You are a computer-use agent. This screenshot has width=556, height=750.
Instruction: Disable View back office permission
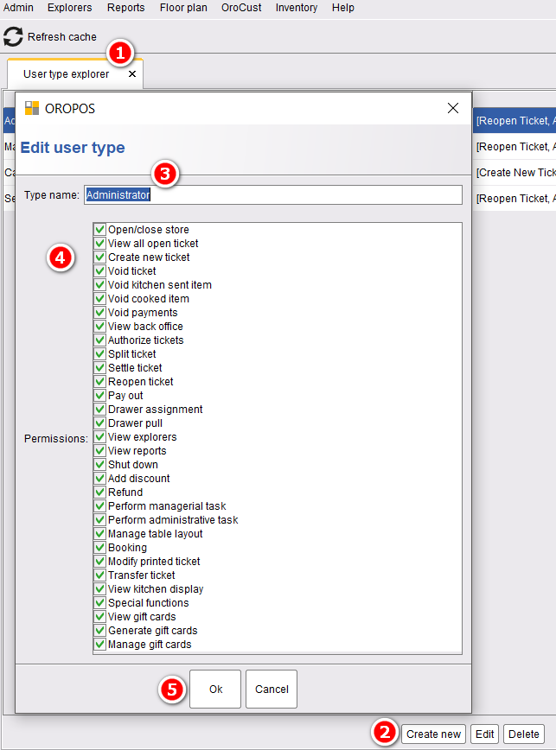click(x=99, y=327)
